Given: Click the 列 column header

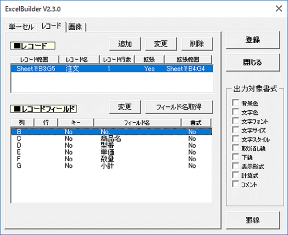Looking at the screenshot, I should tap(23, 123).
